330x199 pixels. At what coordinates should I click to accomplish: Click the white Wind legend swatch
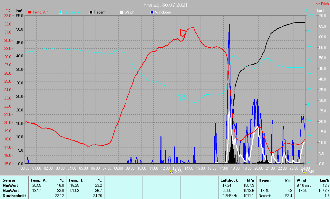[121, 12]
